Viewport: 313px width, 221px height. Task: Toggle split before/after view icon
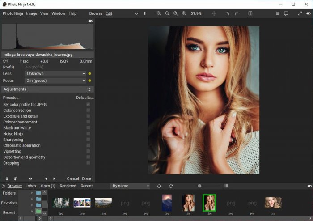tap(250, 13)
